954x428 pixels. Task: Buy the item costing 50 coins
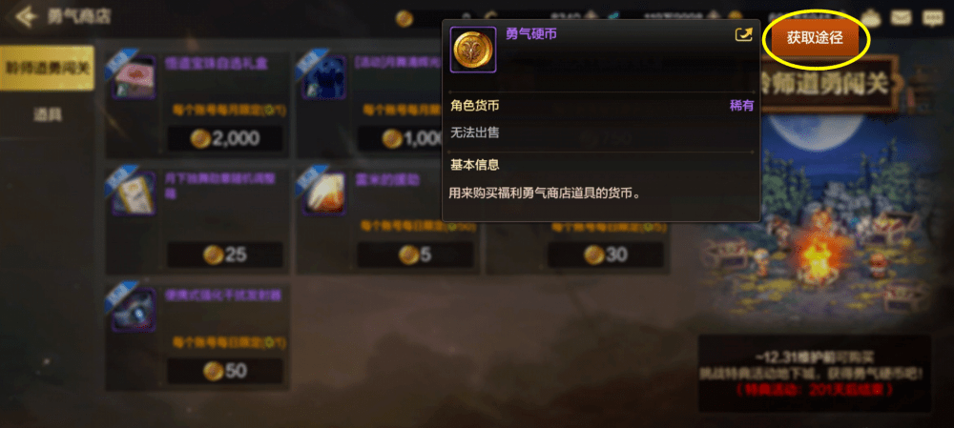coord(224,371)
